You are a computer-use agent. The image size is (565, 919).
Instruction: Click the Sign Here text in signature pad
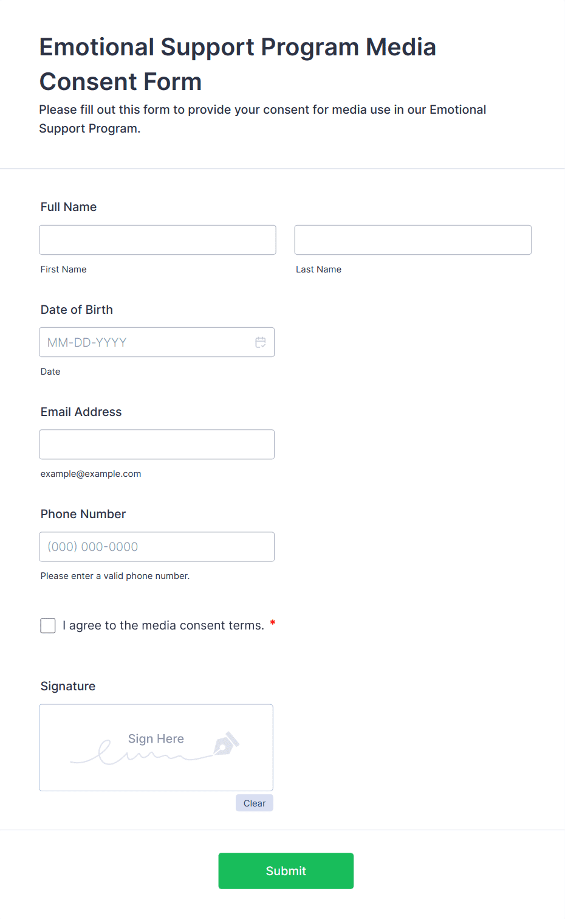pyautogui.click(x=156, y=739)
